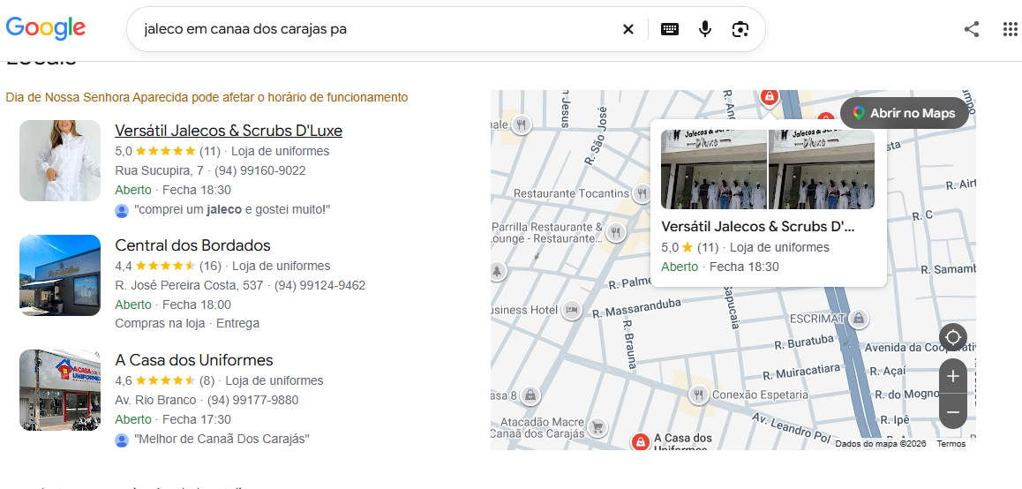
Task: Open the map in Google Maps
Action: tap(905, 113)
